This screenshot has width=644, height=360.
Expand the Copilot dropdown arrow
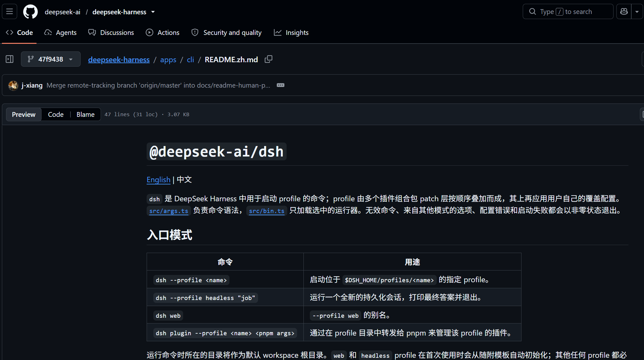[x=637, y=12]
